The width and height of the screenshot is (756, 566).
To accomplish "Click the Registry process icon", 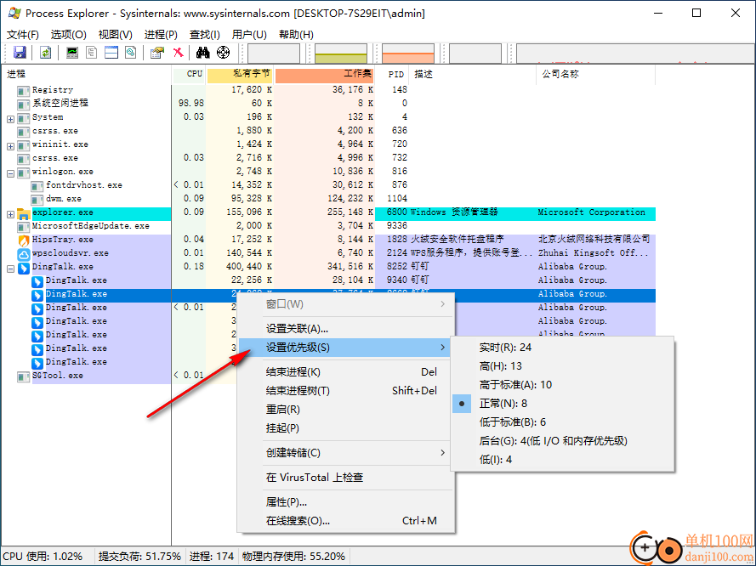I will 23,91.
